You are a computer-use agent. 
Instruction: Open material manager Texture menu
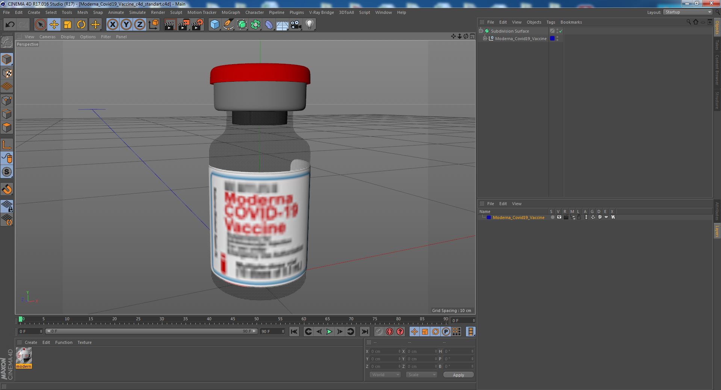tap(85, 342)
